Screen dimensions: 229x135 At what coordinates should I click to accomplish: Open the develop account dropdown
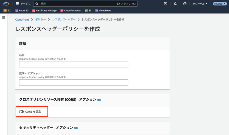click(x=220, y=4)
